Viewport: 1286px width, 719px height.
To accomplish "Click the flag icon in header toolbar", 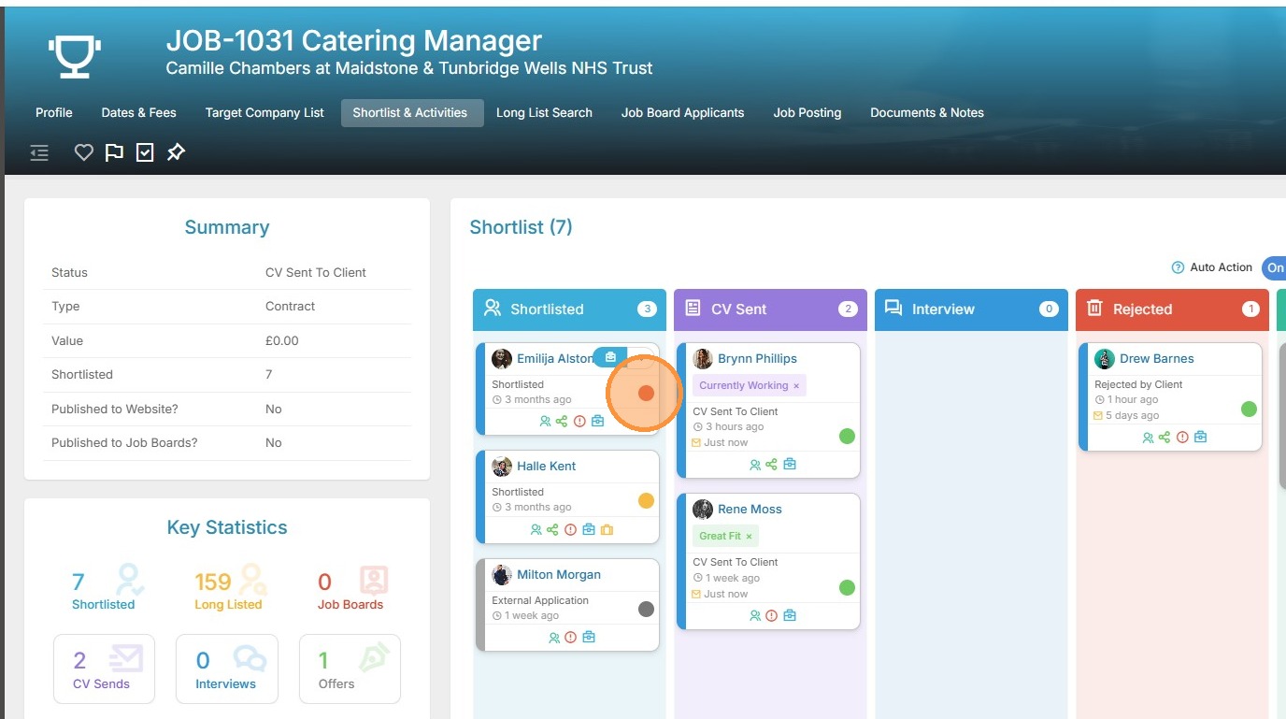I will tap(114, 152).
